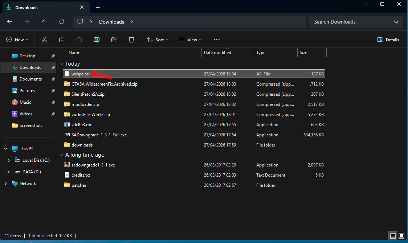
Task: Open Desktop in the sidebar
Action: point(27,56)
